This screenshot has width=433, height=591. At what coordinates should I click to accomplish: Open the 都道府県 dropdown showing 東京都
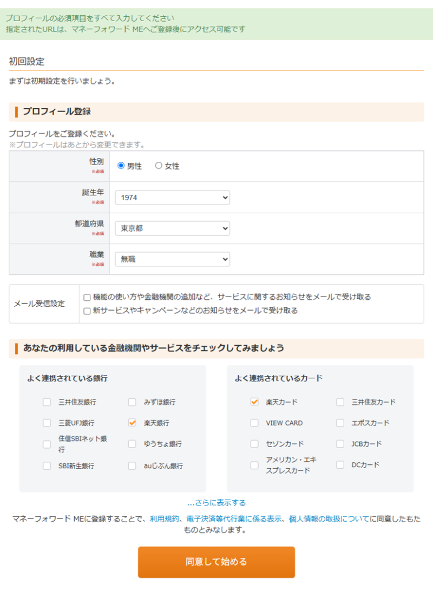(173, 228)
